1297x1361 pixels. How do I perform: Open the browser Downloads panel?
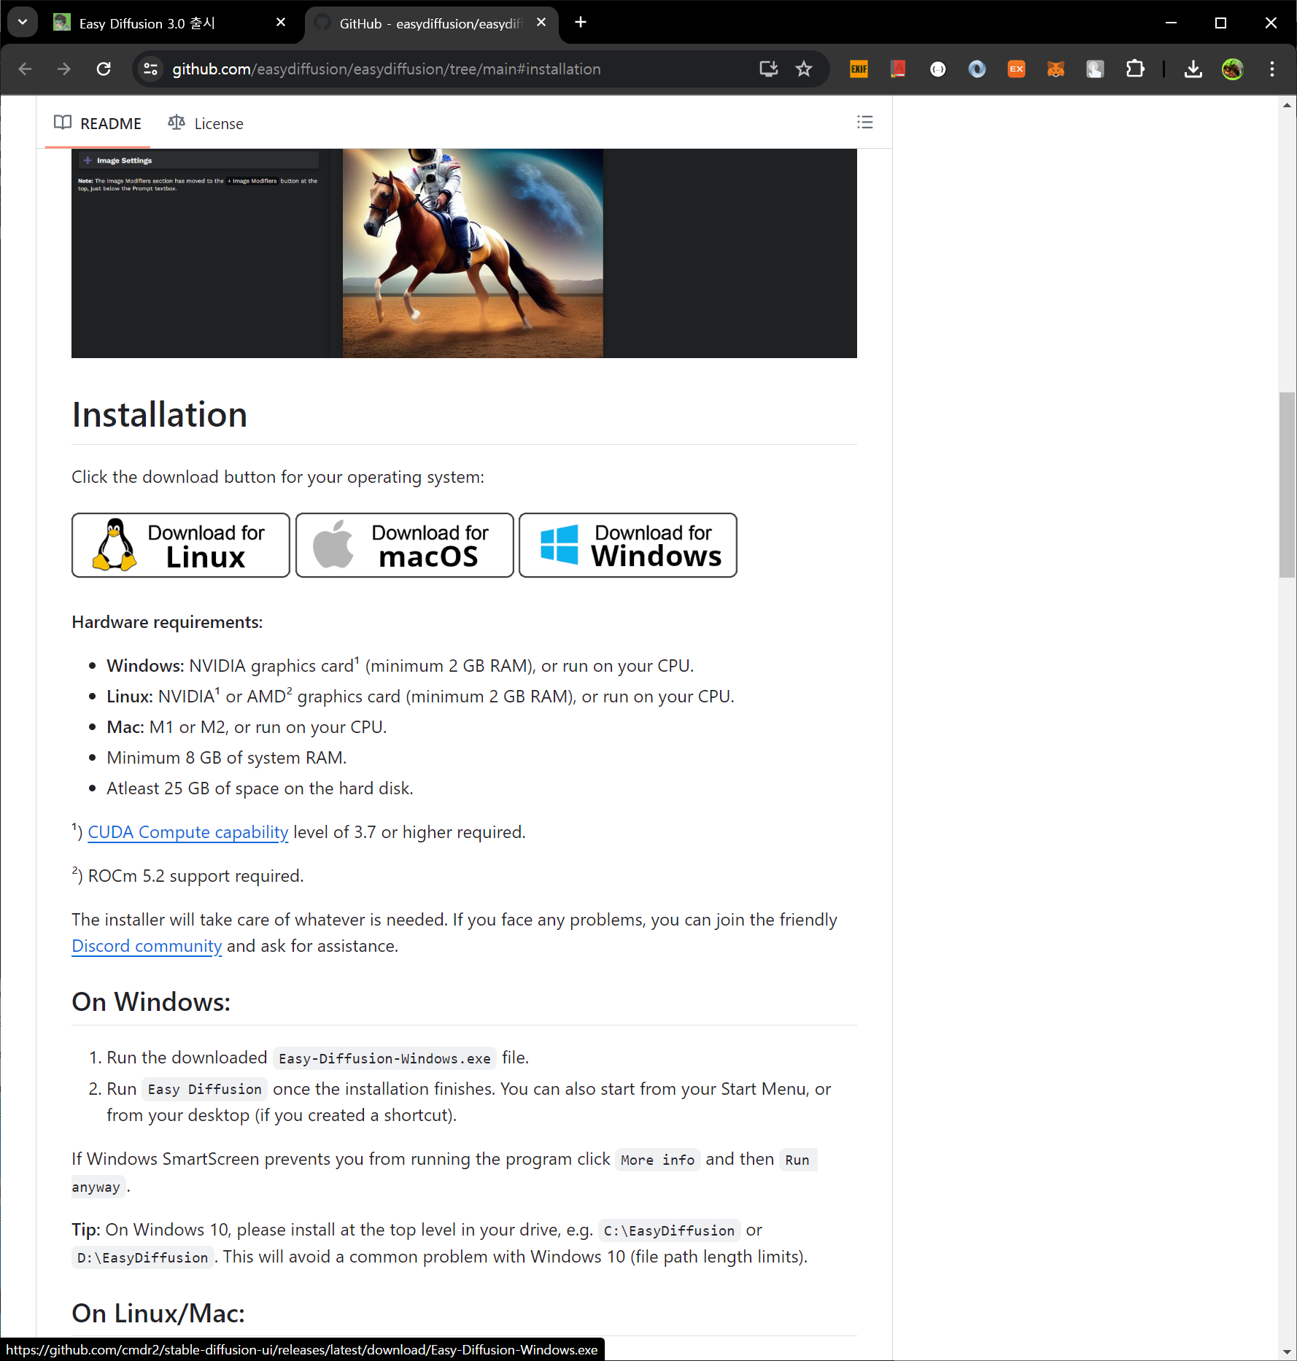click(x=1193, y=69)
